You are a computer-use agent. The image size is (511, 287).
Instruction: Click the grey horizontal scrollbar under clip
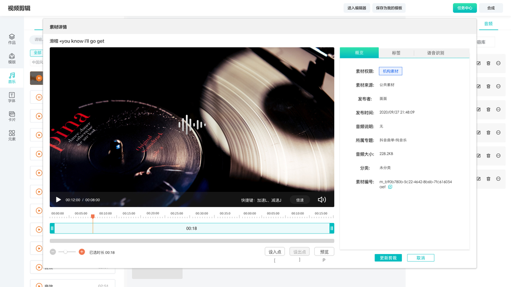point(192,241)
